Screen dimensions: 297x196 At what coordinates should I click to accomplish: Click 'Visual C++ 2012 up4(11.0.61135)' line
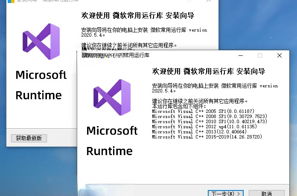[204, 127]
